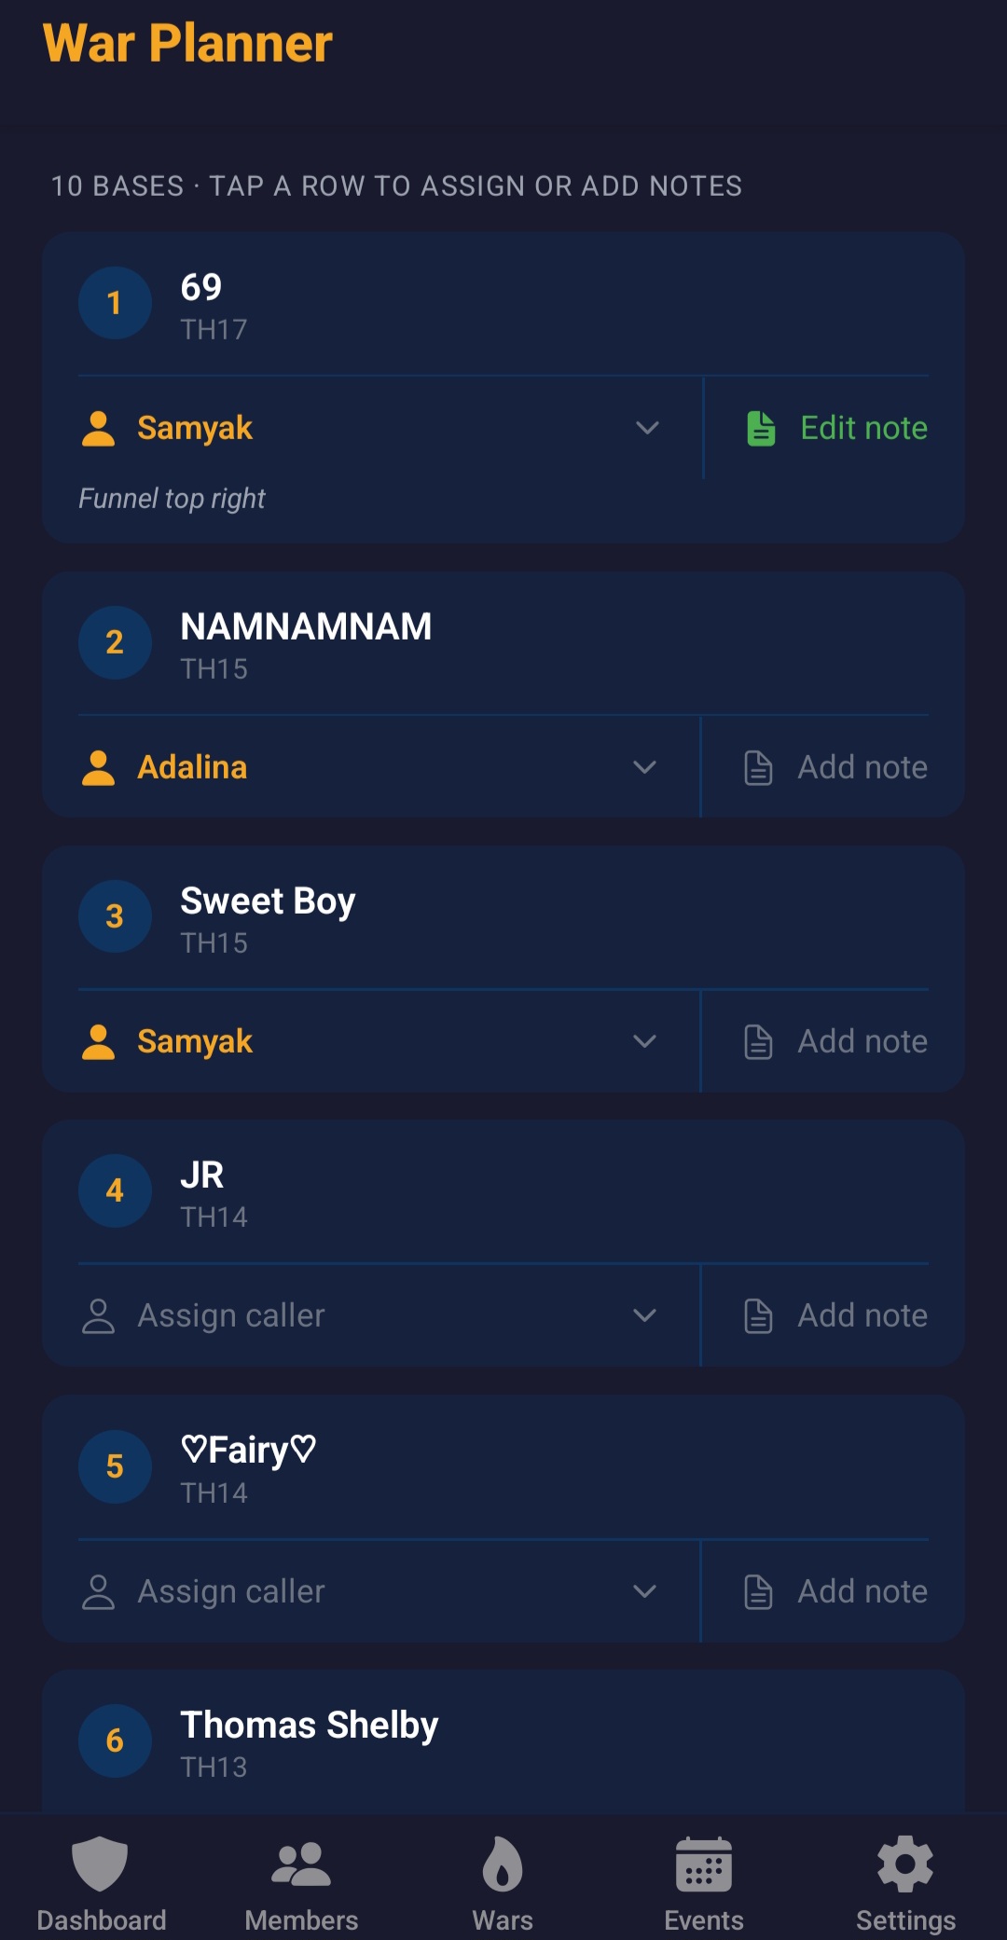The height and width of the screenshot is (1940, 1007).
Task: Click Edit note on base 69
Action: pos(863,428)
